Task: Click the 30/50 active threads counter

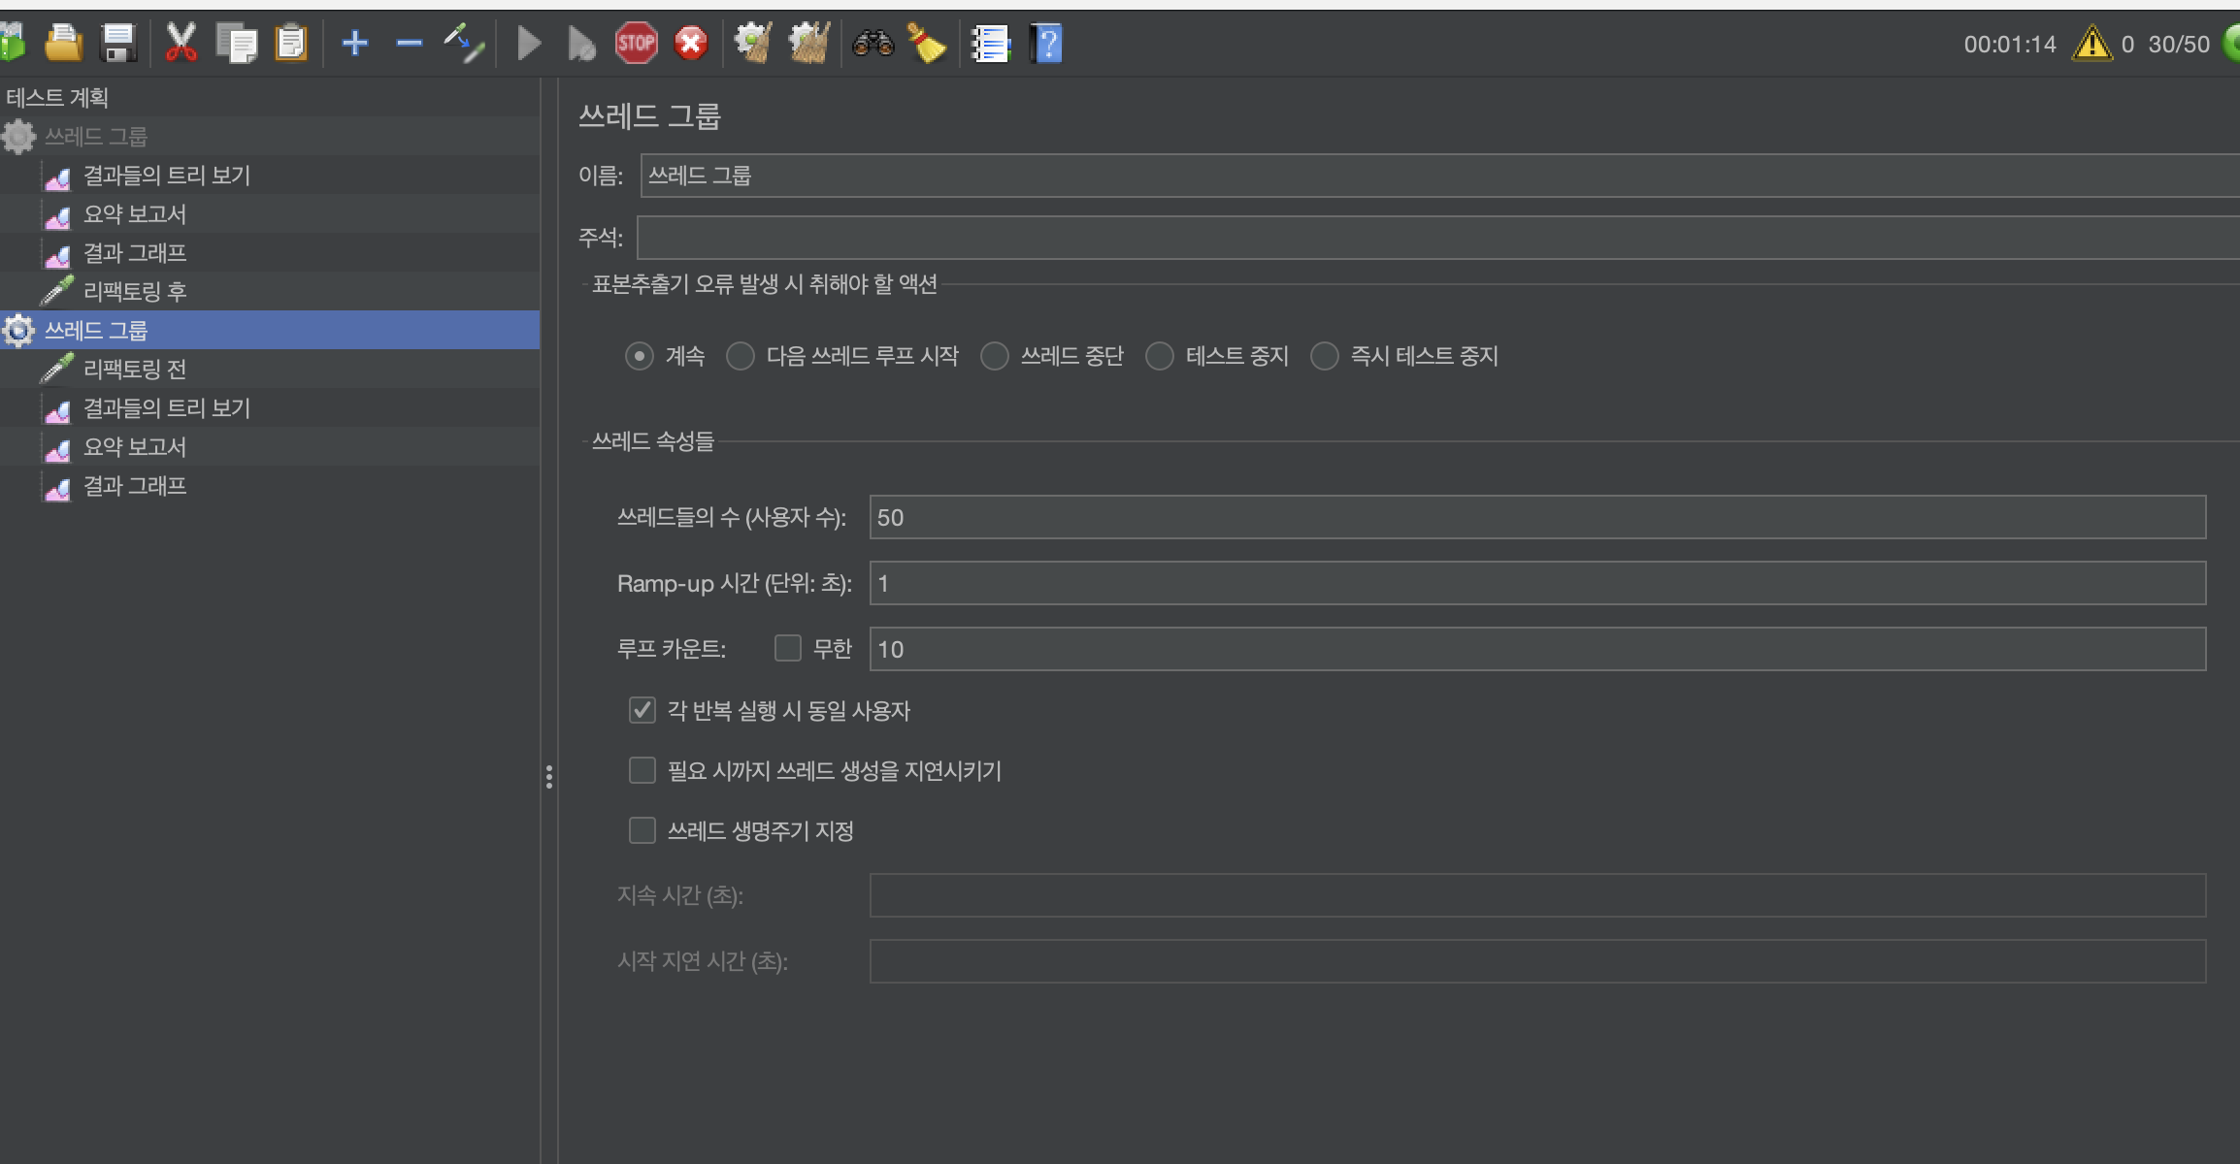Action: pyautogui.click(x=2179, y=45)
